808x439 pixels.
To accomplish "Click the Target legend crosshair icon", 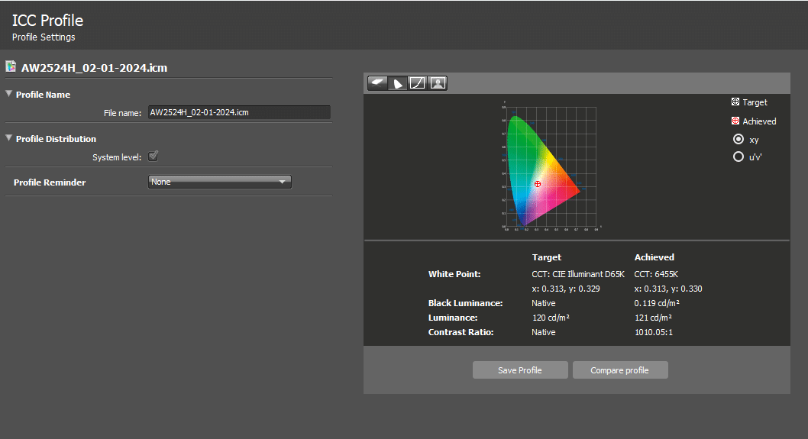I will coord(735,102).
